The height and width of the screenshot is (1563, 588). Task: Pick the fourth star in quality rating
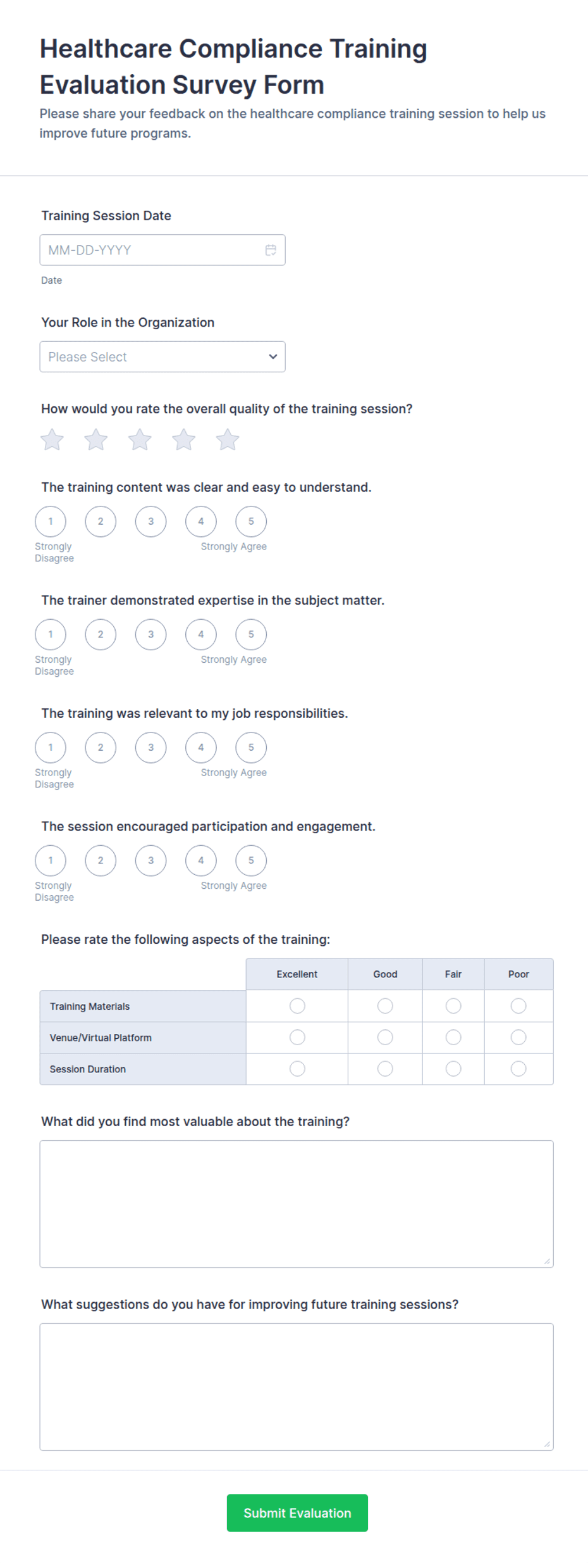pos(184,439)
